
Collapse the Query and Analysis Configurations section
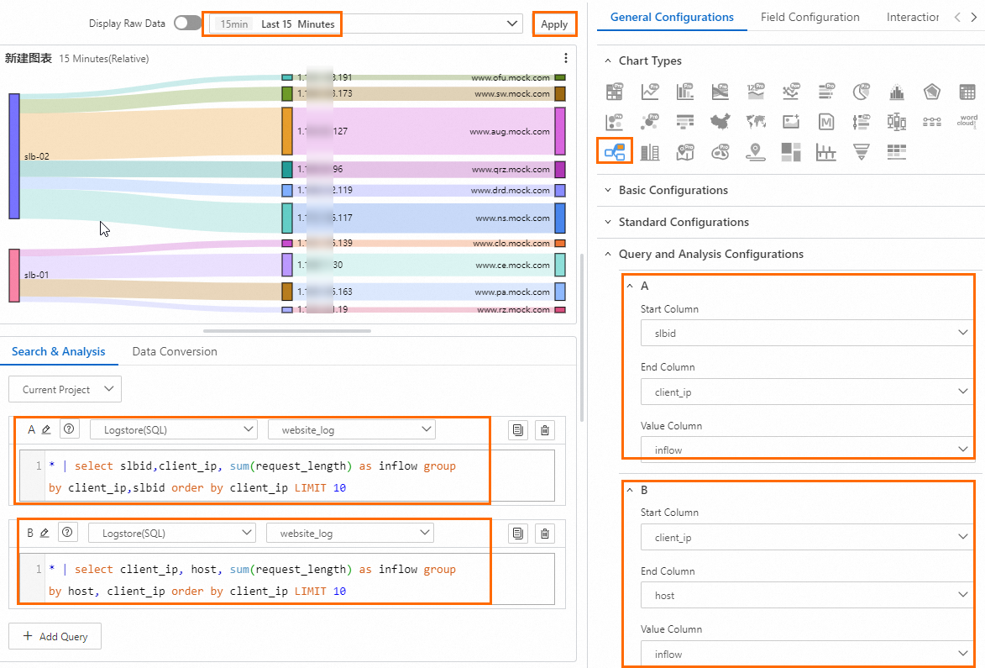[x=607, y=255]
